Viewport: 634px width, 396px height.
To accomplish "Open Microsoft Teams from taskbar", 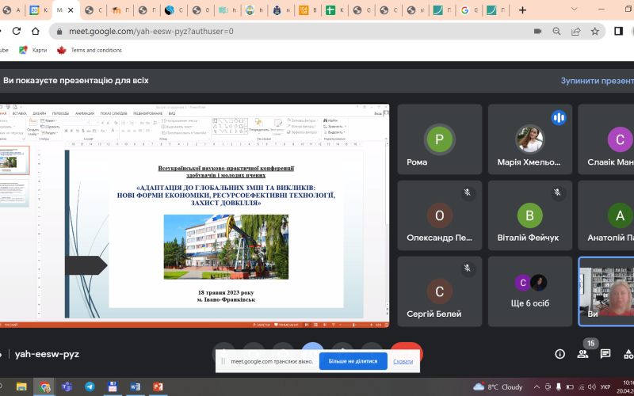I will click(67, 386).
